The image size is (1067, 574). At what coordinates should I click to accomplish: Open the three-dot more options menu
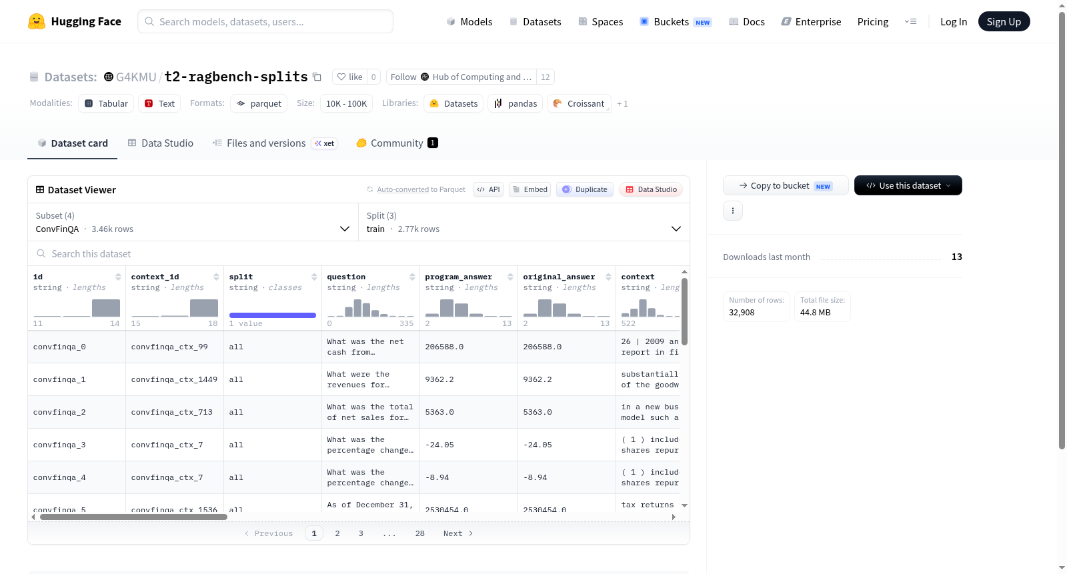point(733,211)
